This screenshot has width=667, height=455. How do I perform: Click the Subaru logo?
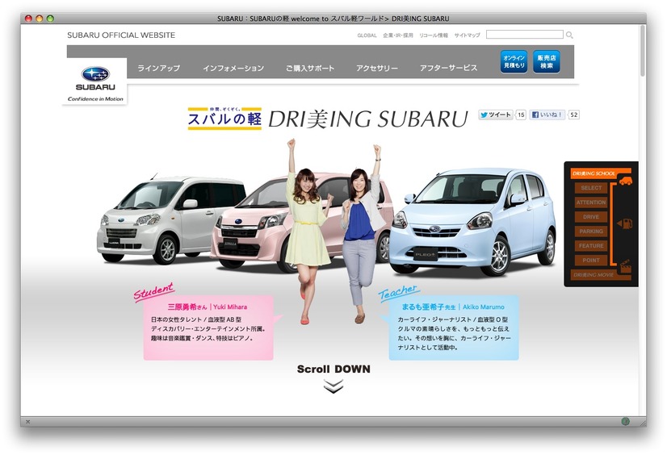point(95,81)
